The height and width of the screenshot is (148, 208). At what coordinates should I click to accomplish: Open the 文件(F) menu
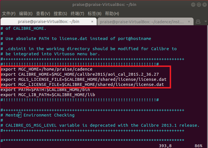pos(9,14)
